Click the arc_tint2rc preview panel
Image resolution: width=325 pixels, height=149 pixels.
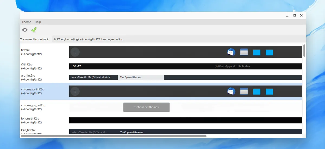coord(186,77)
